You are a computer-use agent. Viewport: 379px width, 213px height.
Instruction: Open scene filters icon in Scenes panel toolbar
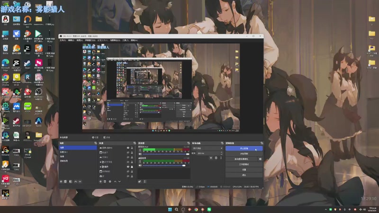click(70, 181)
